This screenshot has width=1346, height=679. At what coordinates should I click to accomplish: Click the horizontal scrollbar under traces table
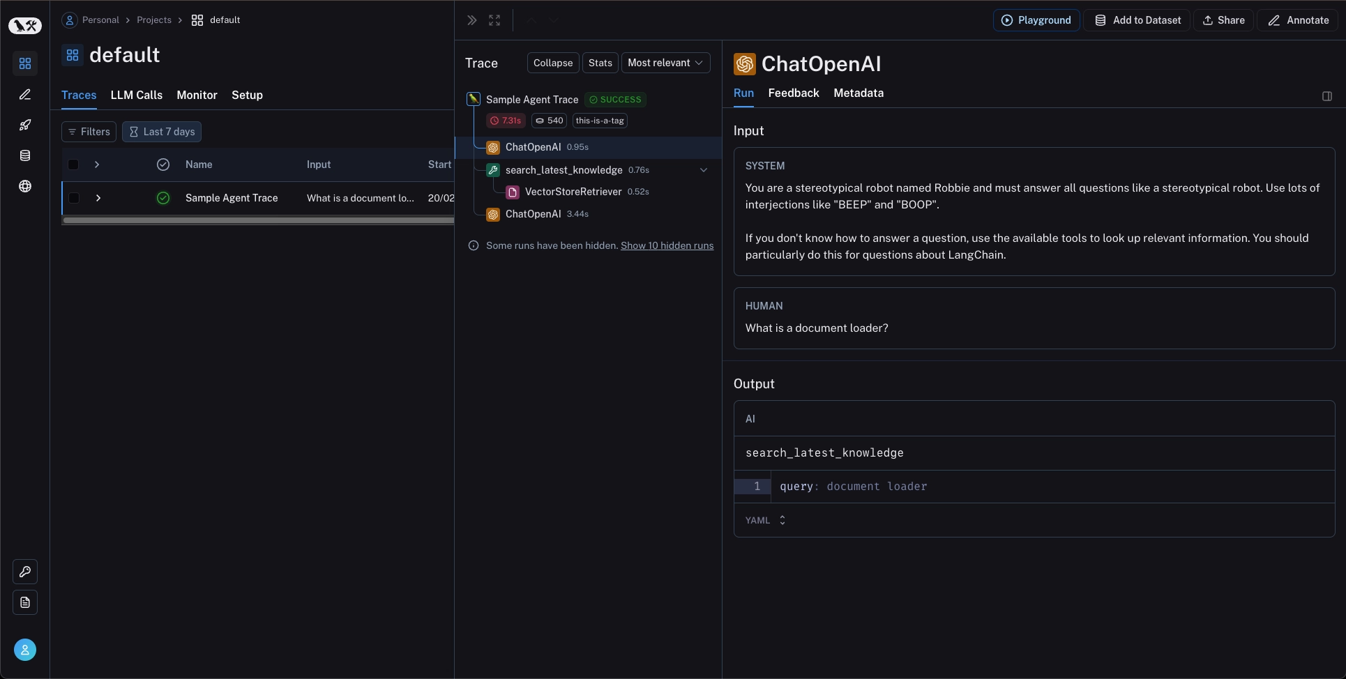pos(258,220)
